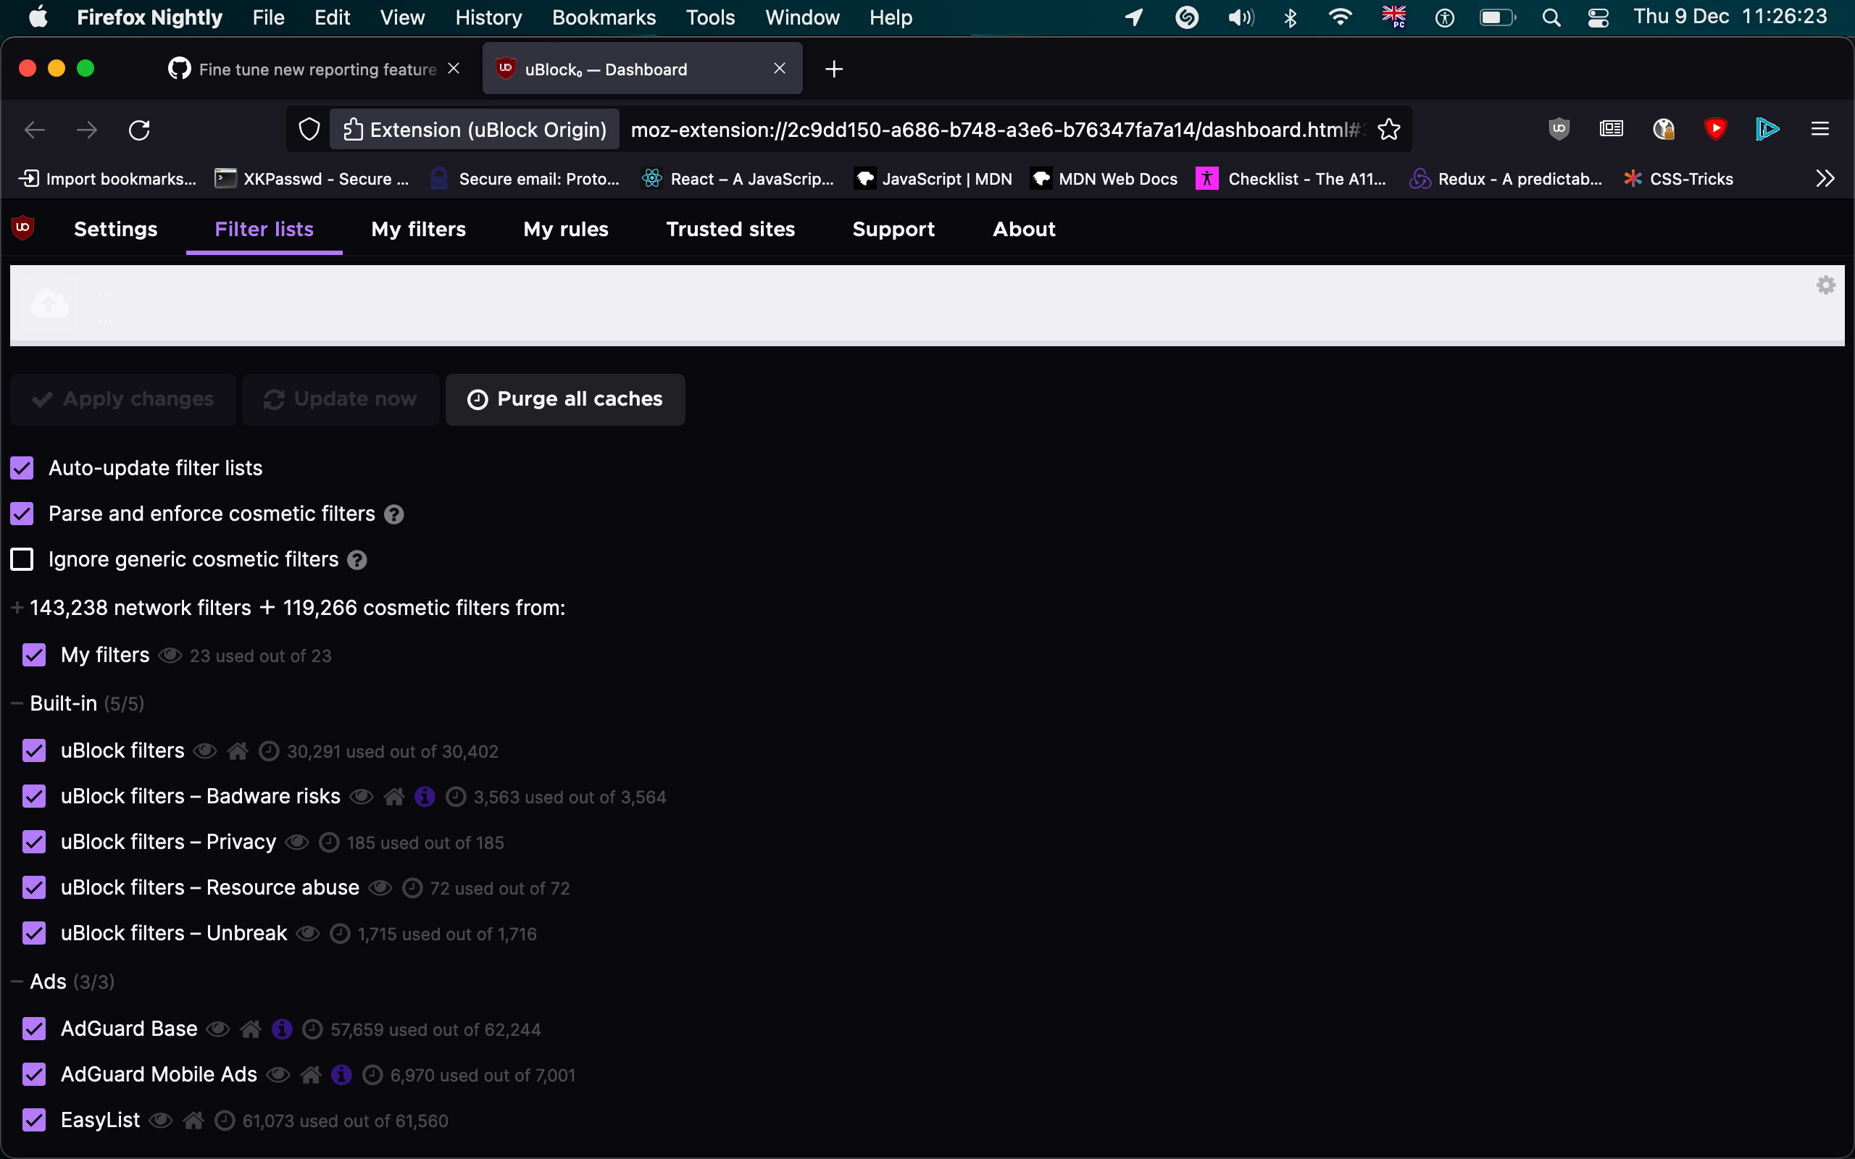Disable Auto-update filter lists

coord(22,468)
